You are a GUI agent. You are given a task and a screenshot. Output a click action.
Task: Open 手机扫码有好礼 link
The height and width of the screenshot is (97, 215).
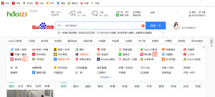click(197, 15)
